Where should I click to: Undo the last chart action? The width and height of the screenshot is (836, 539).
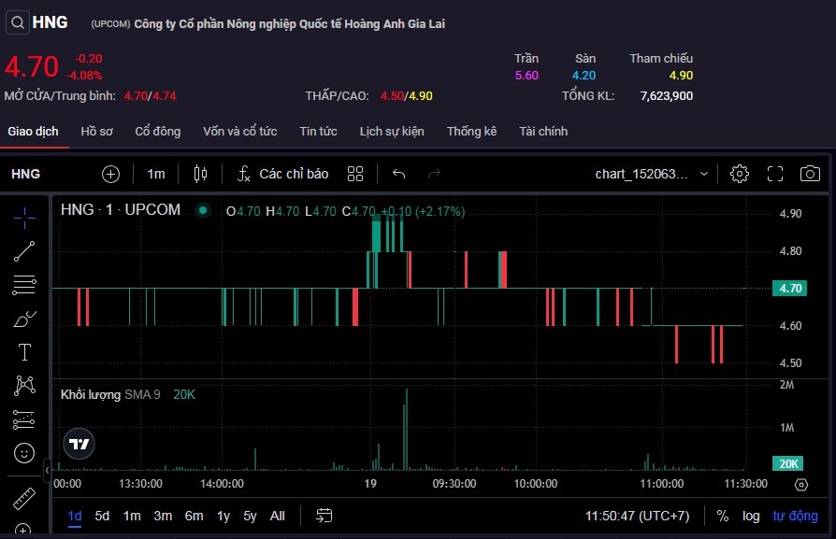click(399, 174)
